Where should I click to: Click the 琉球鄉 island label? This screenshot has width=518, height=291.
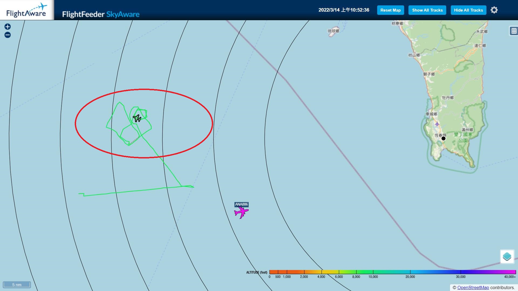[333, 31]
